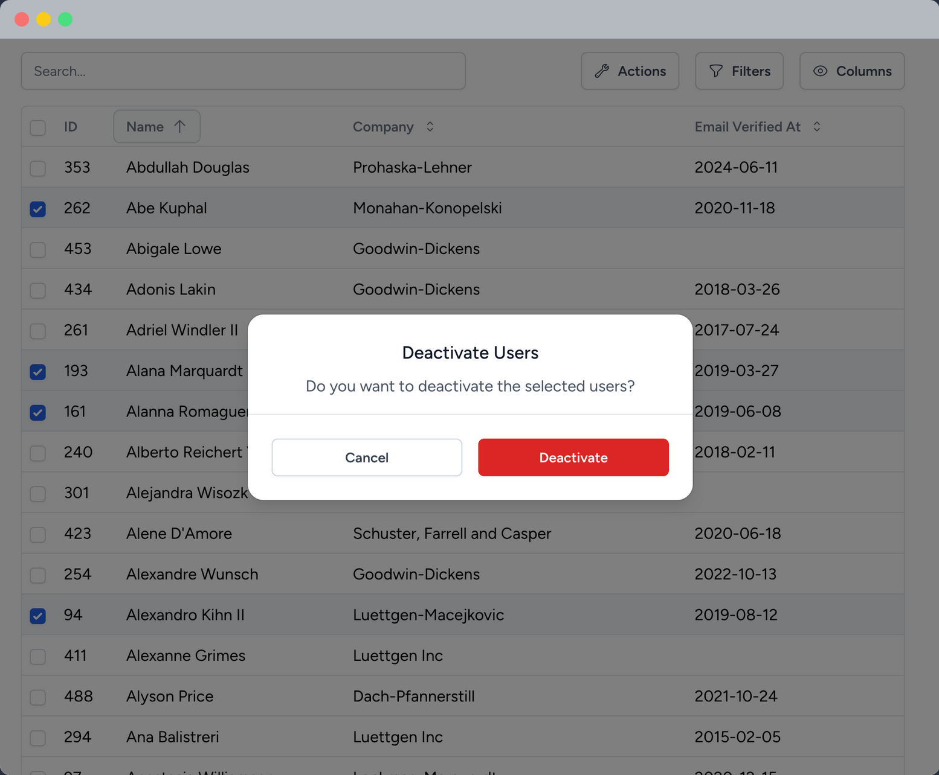This screenshot has height=775, width=939.
Task: Click the company Monahan-Konopelski
Action: (427, 208)
